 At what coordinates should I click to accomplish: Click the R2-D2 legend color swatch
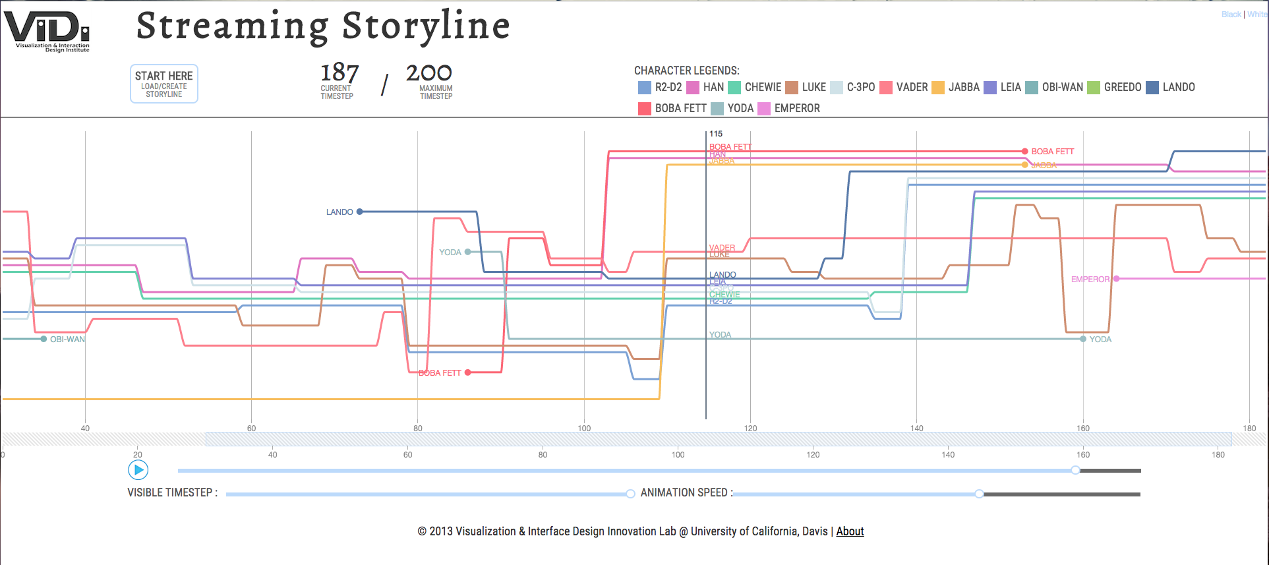point(645,88)
